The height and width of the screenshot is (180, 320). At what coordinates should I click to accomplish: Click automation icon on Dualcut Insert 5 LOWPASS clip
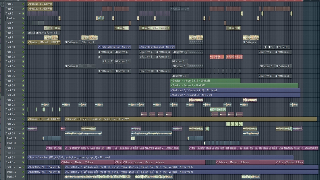coord(172,86)
